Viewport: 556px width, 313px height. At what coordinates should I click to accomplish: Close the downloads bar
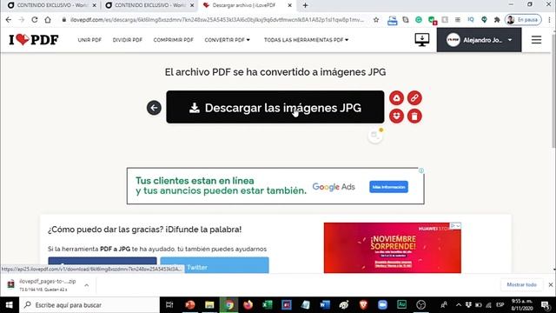coord(550,284)
